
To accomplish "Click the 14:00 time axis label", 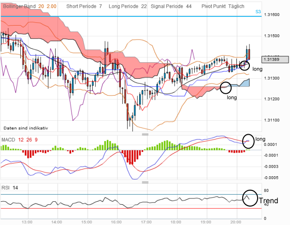I will (x=57, y=222).
